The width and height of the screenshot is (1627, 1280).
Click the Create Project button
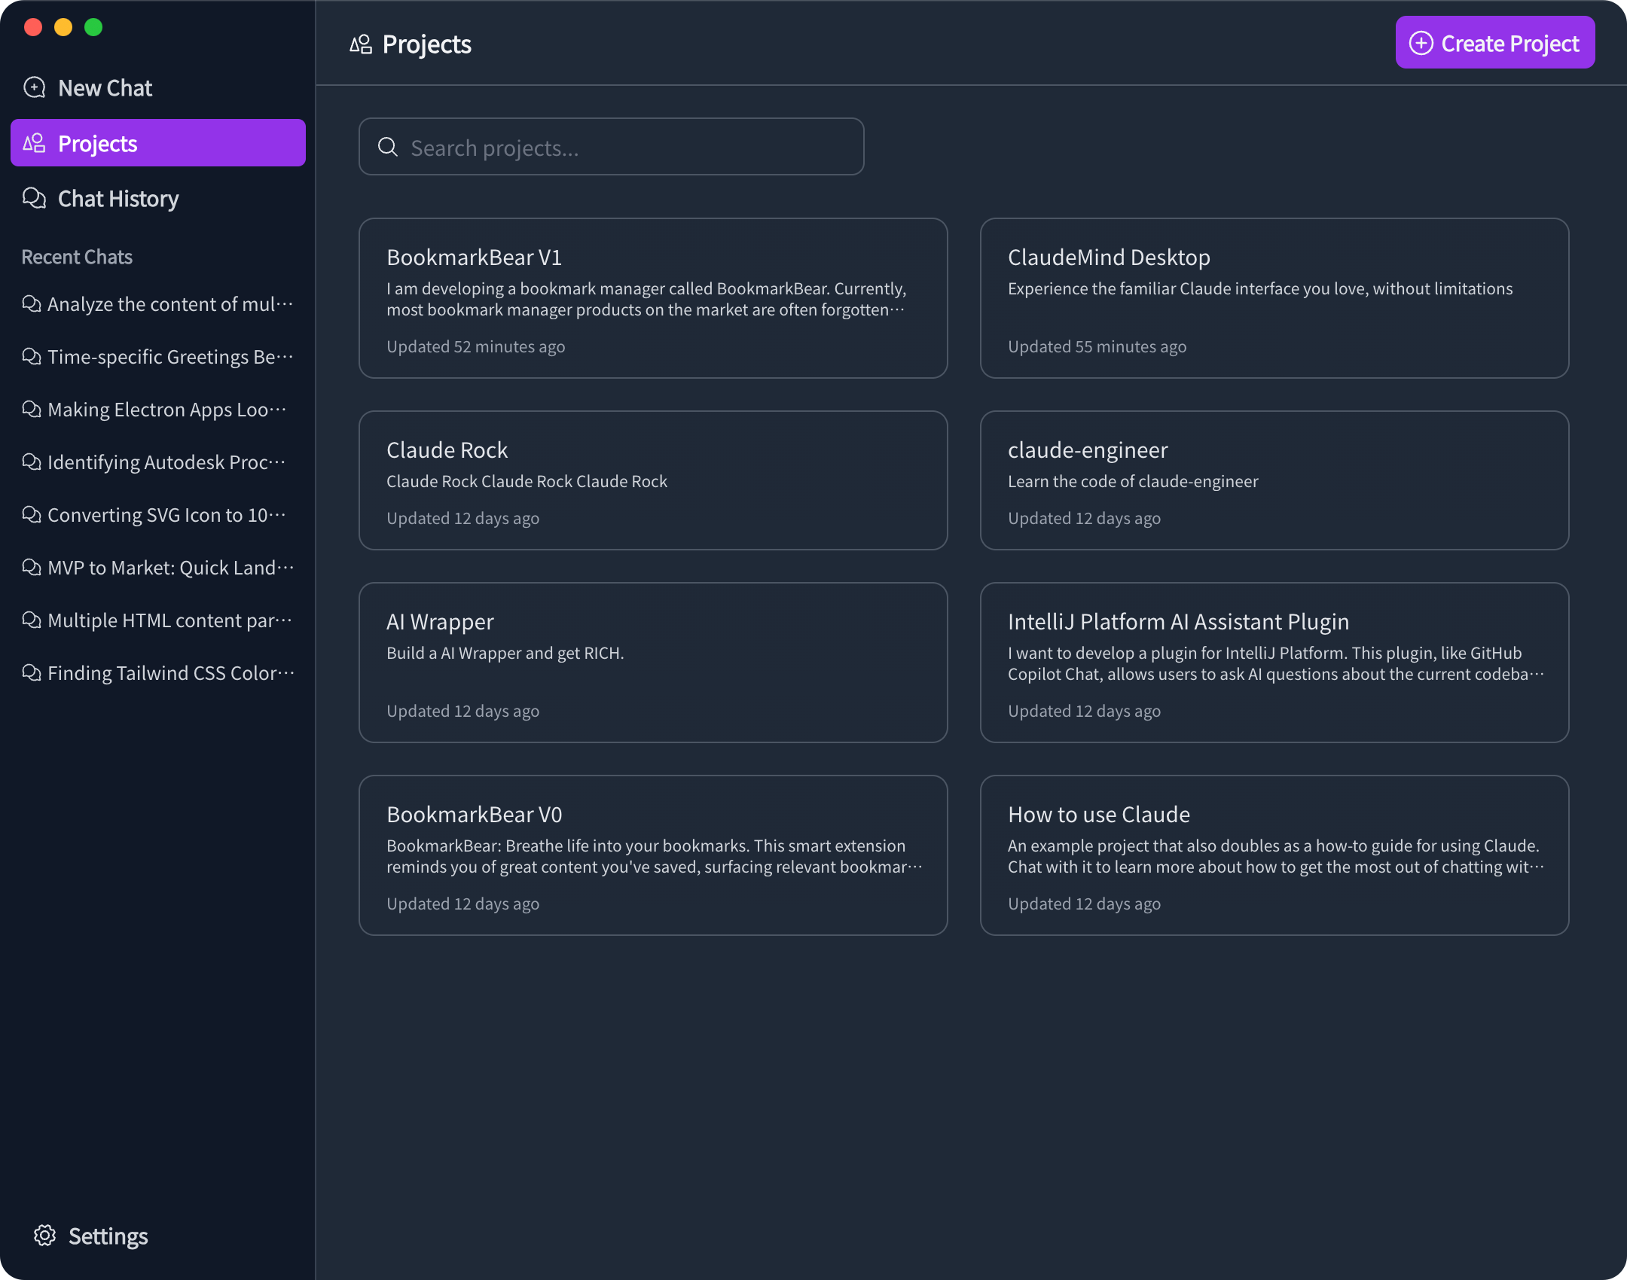pyautogui.click(x=1495, y=43)
